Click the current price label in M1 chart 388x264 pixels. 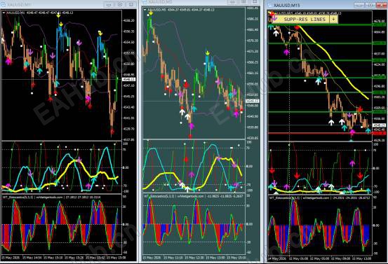point(128,79)
